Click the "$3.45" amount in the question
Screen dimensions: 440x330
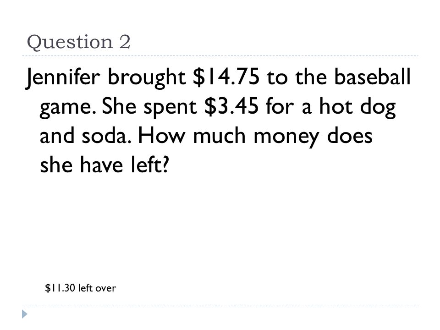point(231,106)
